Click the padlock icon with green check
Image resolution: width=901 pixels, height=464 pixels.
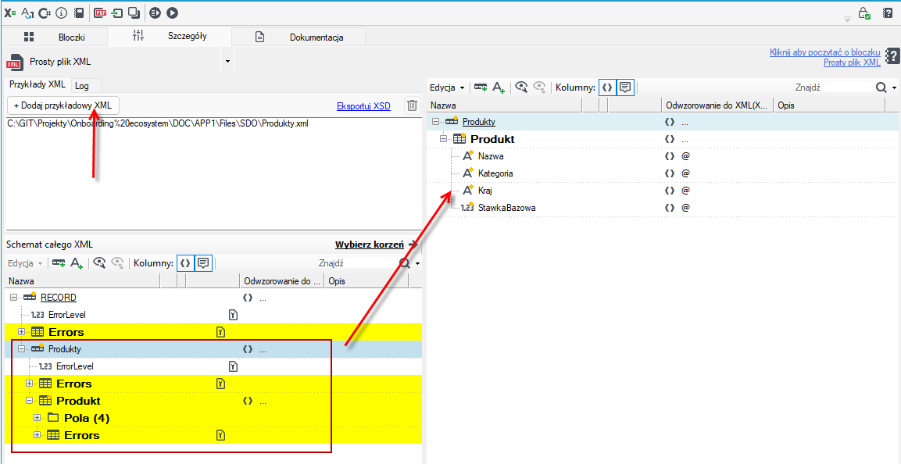[864, 13]
